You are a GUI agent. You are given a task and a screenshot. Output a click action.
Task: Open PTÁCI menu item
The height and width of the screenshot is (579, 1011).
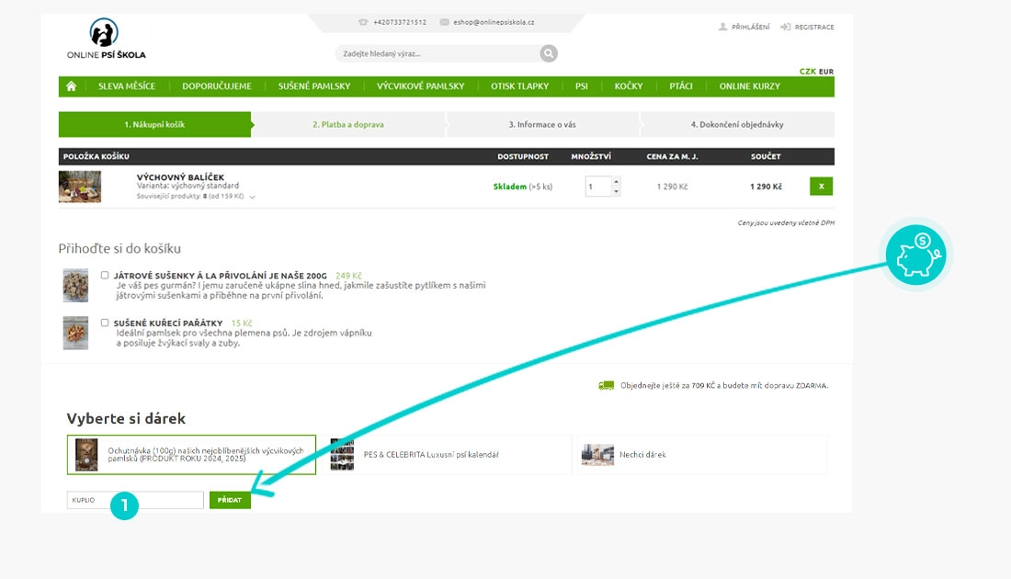[x=681, y=86]
